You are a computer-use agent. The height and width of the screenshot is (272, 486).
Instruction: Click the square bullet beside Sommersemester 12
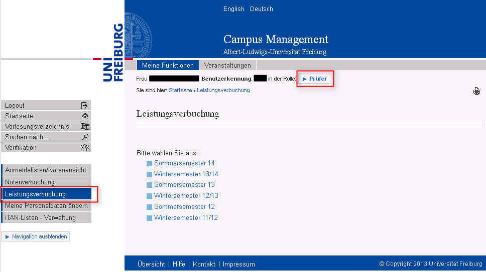(150, 207)
